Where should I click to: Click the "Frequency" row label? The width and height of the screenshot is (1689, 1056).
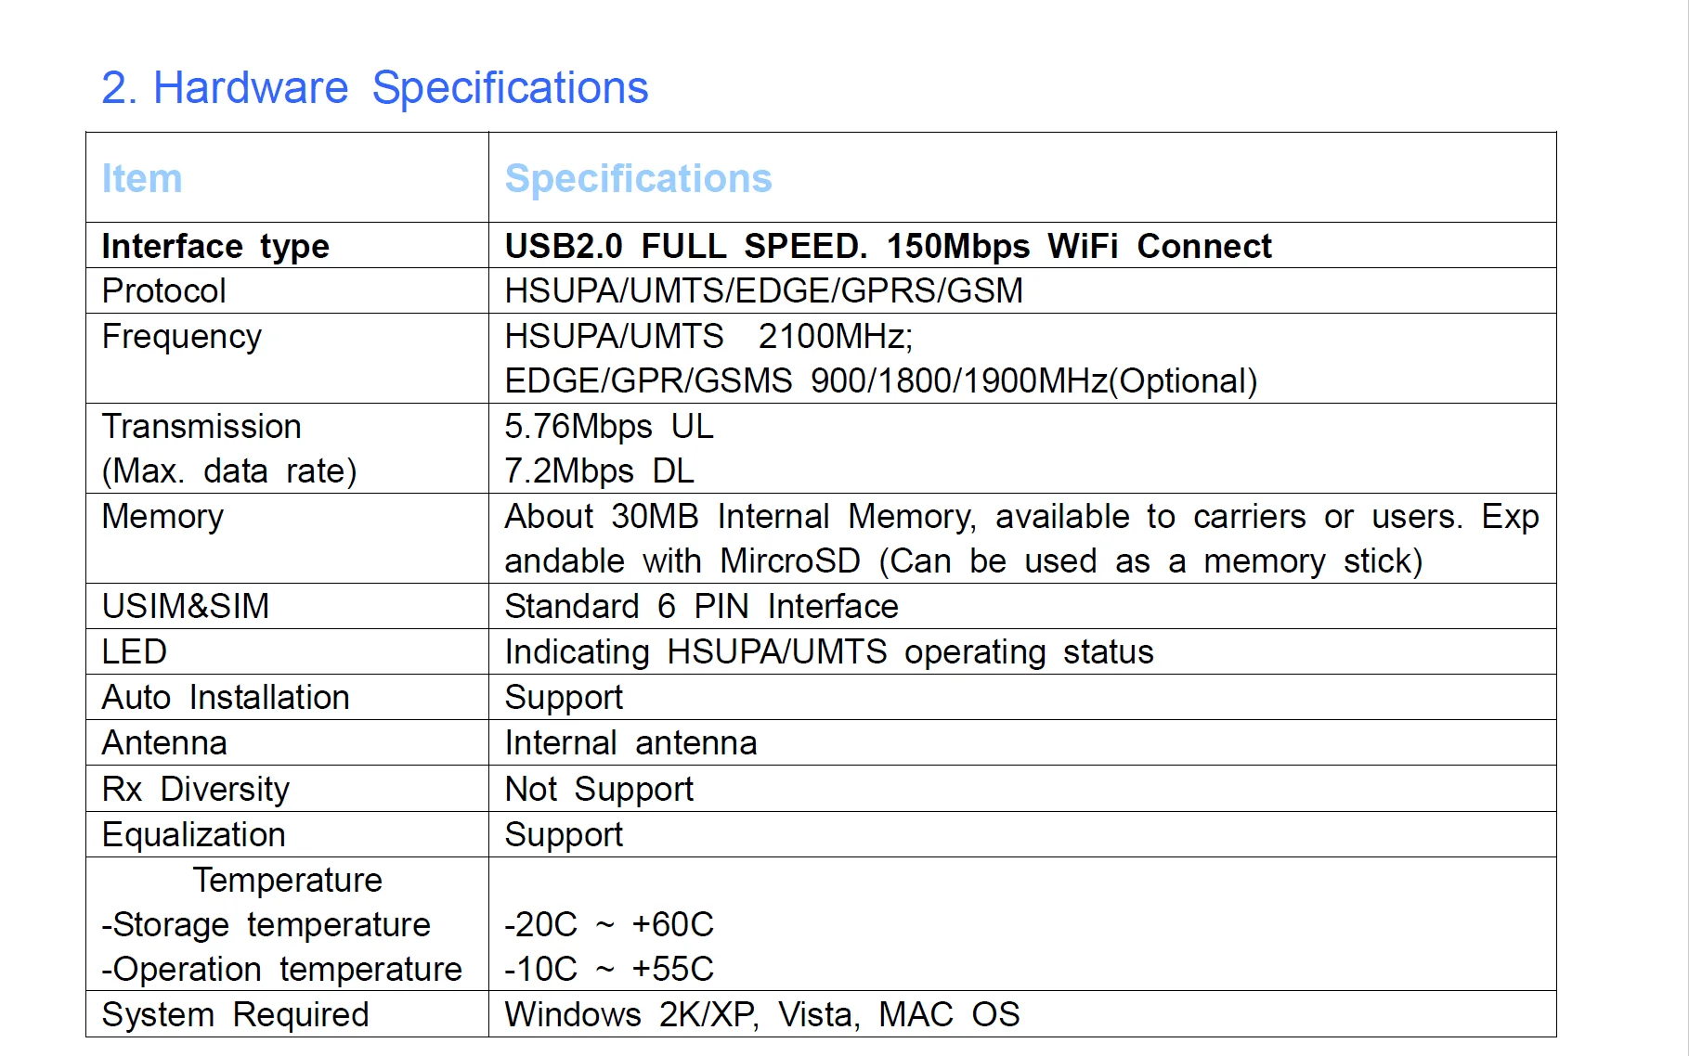tap(182, 336)
